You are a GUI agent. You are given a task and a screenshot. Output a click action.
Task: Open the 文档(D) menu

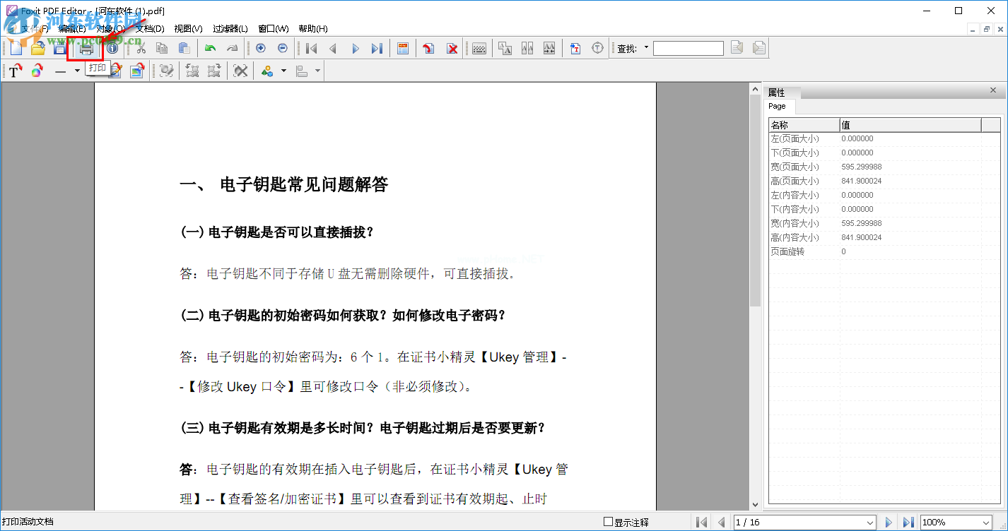(150, 29)
